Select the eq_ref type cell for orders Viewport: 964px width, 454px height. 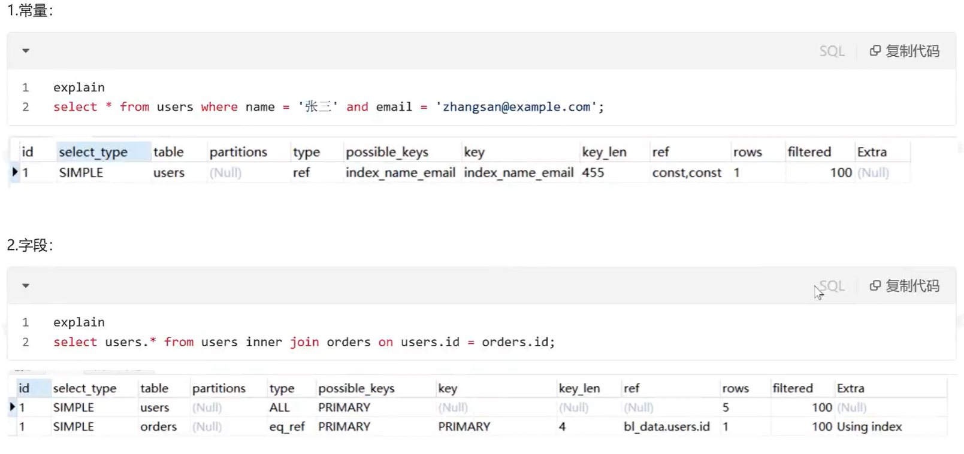click(287, 427)
